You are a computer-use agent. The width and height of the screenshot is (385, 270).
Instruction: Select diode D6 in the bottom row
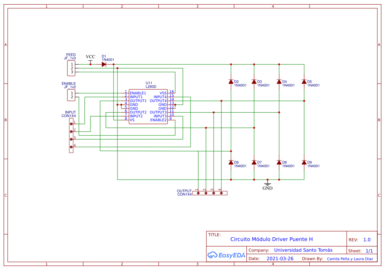(x=230, y=162)
